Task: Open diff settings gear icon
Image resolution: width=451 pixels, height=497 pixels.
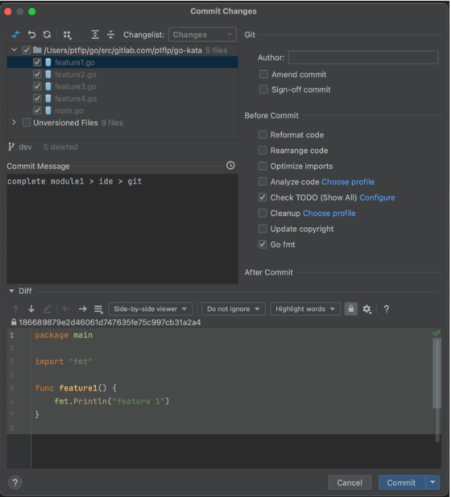Action: [x=367, y=309]
